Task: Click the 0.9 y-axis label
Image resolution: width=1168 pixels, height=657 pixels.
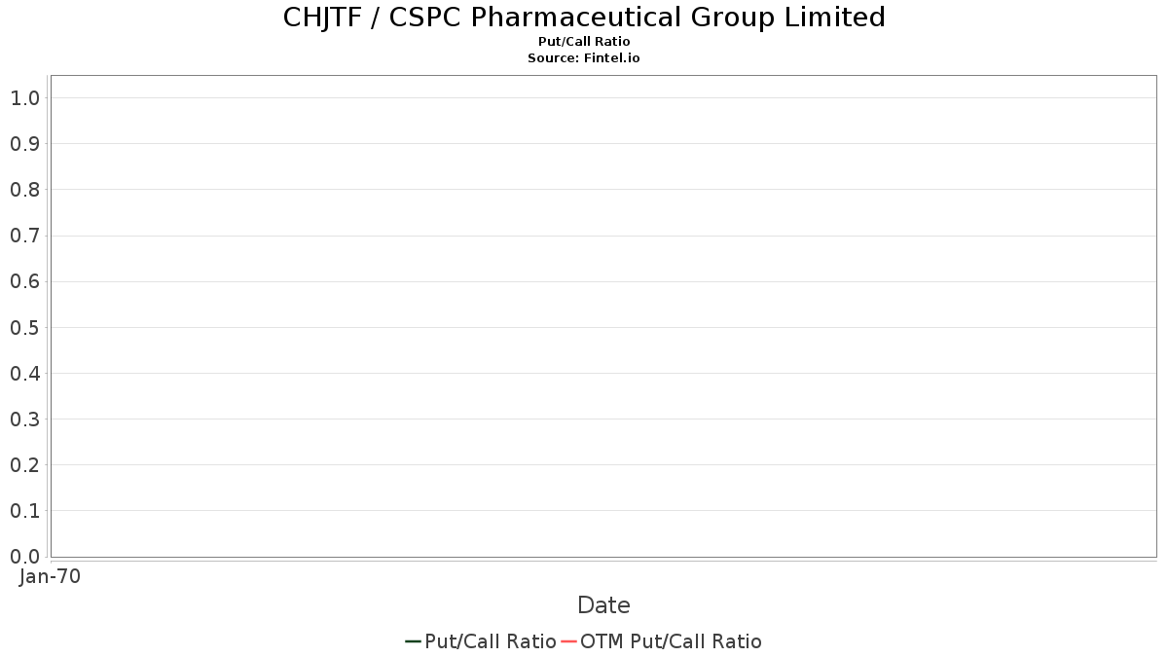Action: coord(24,144)
